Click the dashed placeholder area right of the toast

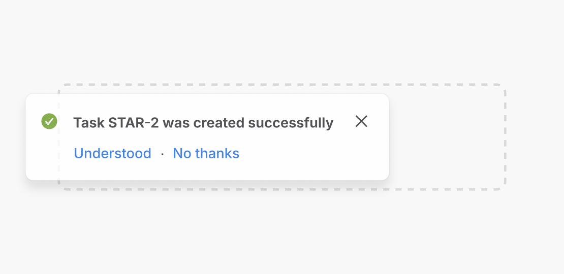point(447,137)
